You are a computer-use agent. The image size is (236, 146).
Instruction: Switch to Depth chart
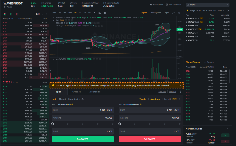[166, 13]
